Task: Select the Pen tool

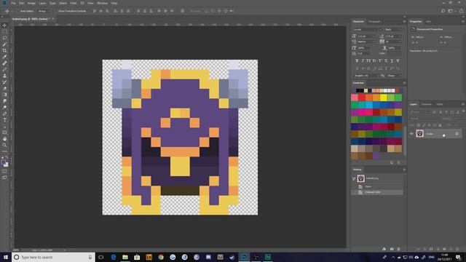Action: 4,114
